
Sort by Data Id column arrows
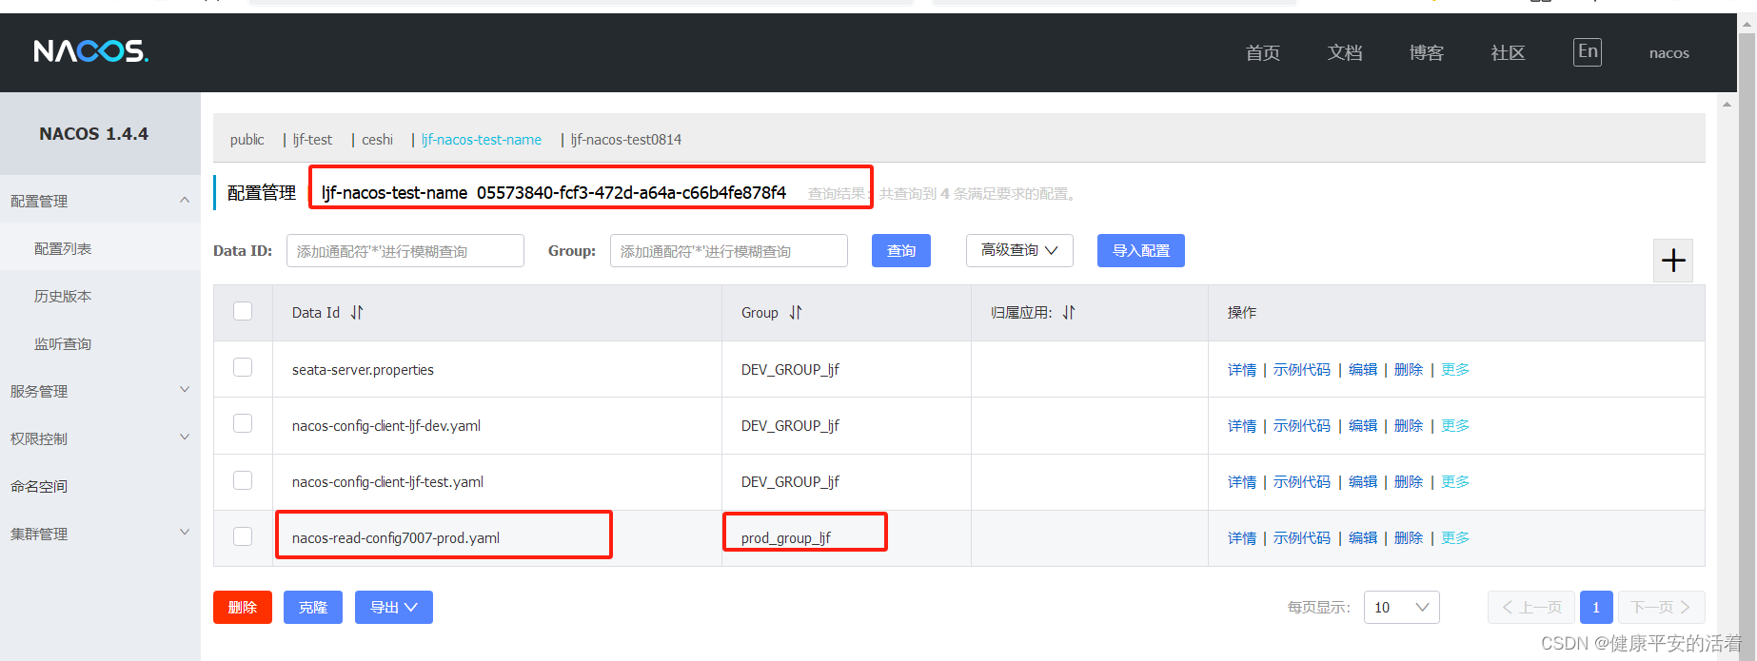click(x=357, y=312)
